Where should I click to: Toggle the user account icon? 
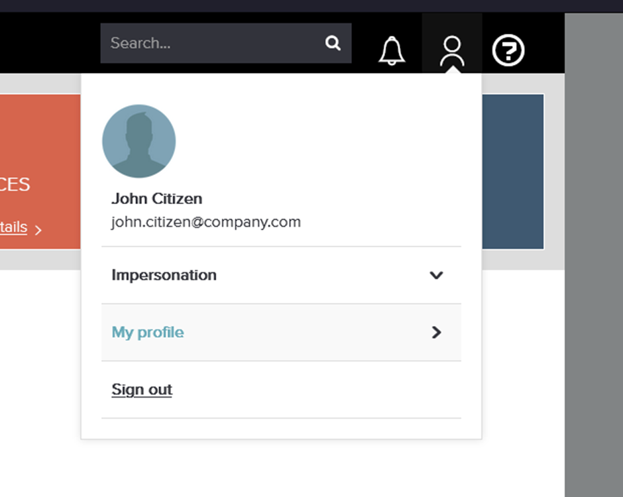click(452, 50)
